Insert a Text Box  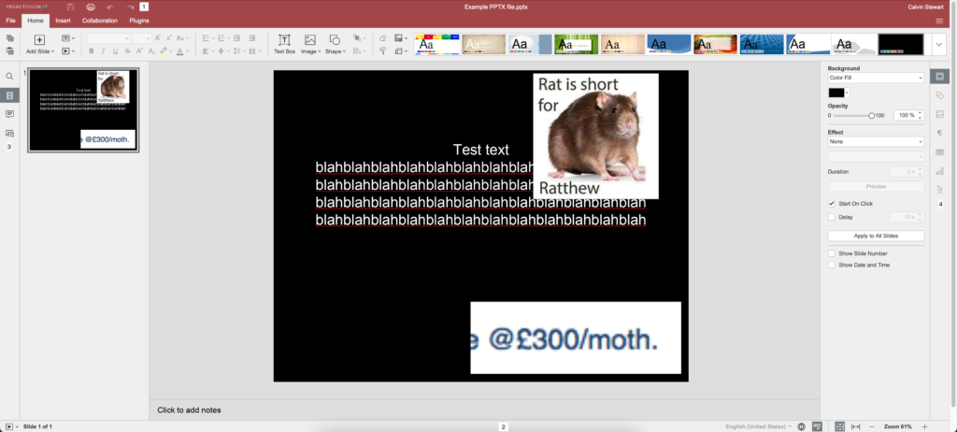[x=284, y=44]
